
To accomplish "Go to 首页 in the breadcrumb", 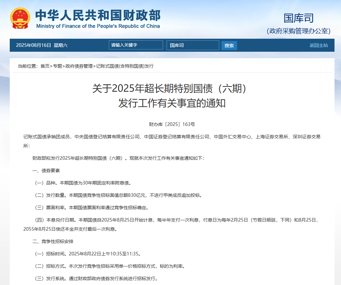I will coord(45,66).
